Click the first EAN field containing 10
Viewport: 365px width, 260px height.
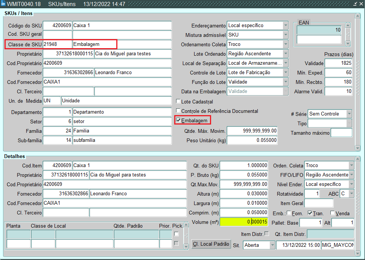319,30
